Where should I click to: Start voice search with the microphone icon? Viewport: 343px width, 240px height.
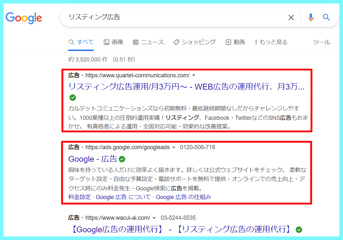pyautogui.click(x=311, y=17)
